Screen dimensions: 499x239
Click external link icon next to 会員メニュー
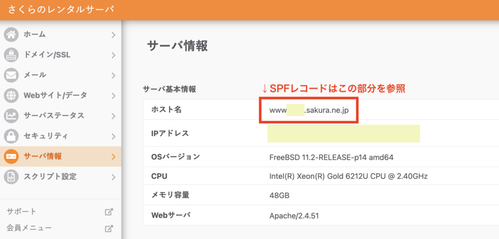[x=109, y=228]
